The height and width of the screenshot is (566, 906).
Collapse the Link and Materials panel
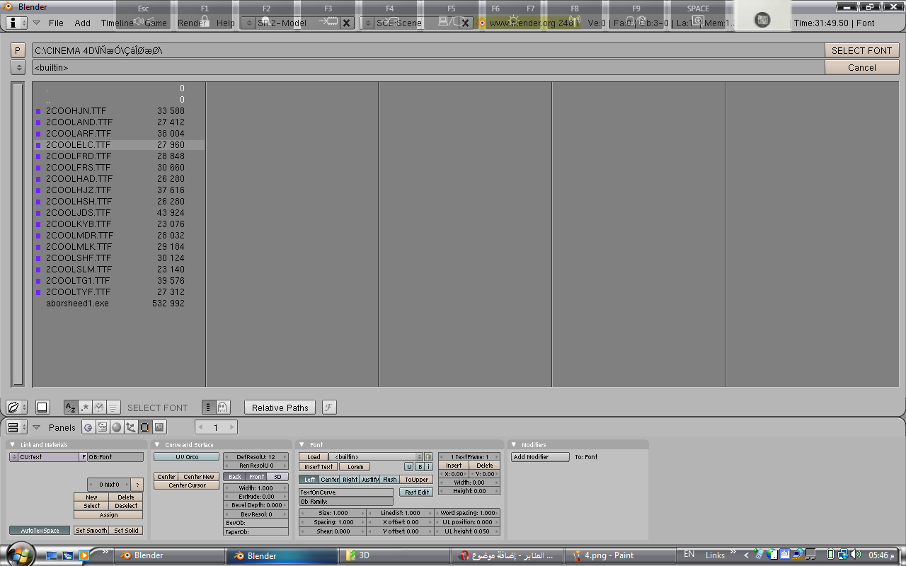(x=13, y=445)
